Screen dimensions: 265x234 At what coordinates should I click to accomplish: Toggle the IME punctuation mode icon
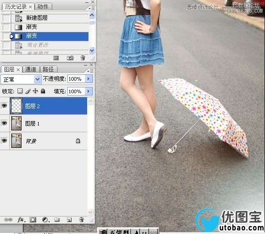tap(144, 232)
